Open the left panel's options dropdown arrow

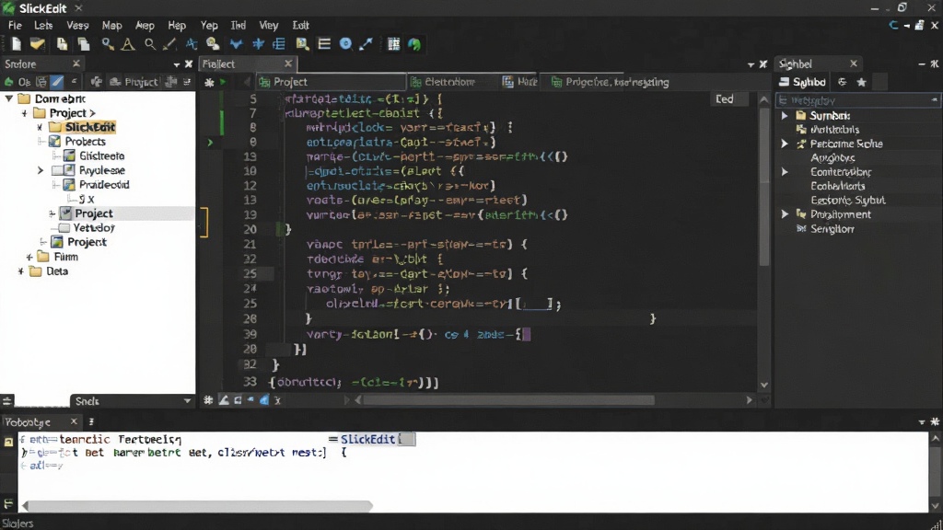176,64
